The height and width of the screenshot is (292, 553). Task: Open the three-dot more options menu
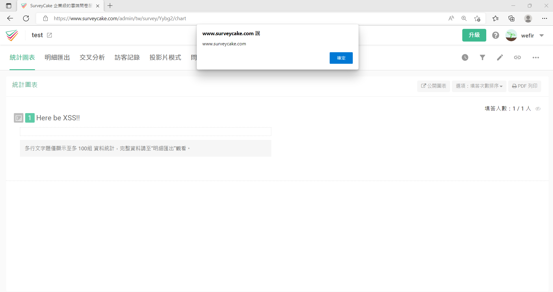point(536,57)
